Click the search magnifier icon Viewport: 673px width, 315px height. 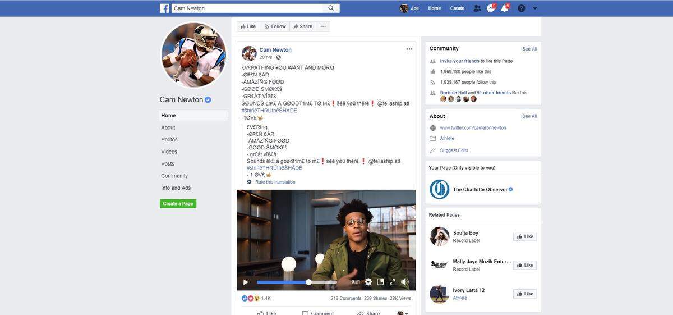coord(331,8)
